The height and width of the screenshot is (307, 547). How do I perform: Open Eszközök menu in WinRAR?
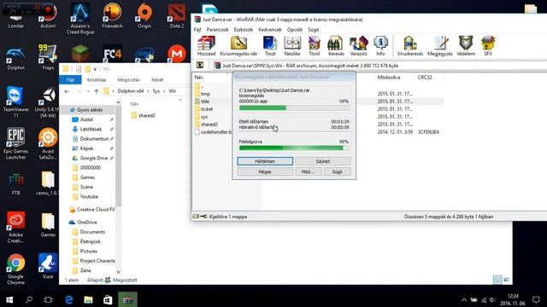pos(243,30)
